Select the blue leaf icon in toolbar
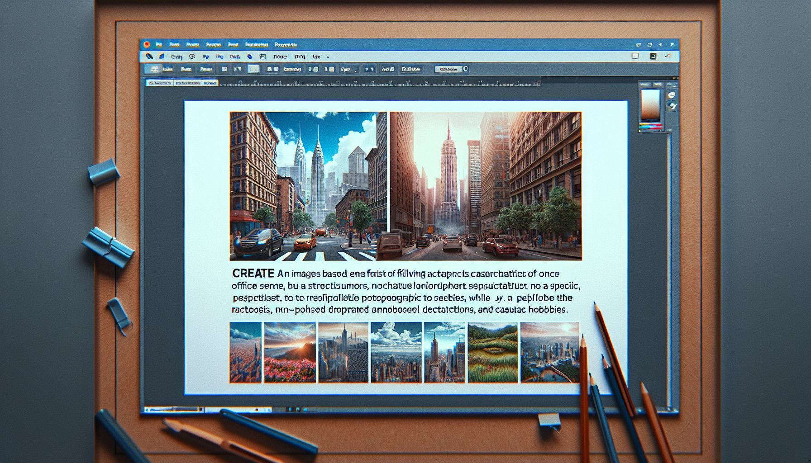Screen dimensions: 811x463 (x=161, y=57)
